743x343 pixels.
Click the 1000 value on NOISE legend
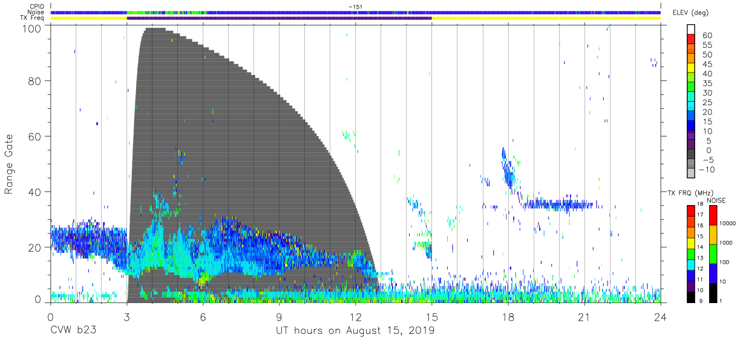[x=727, y=243]
